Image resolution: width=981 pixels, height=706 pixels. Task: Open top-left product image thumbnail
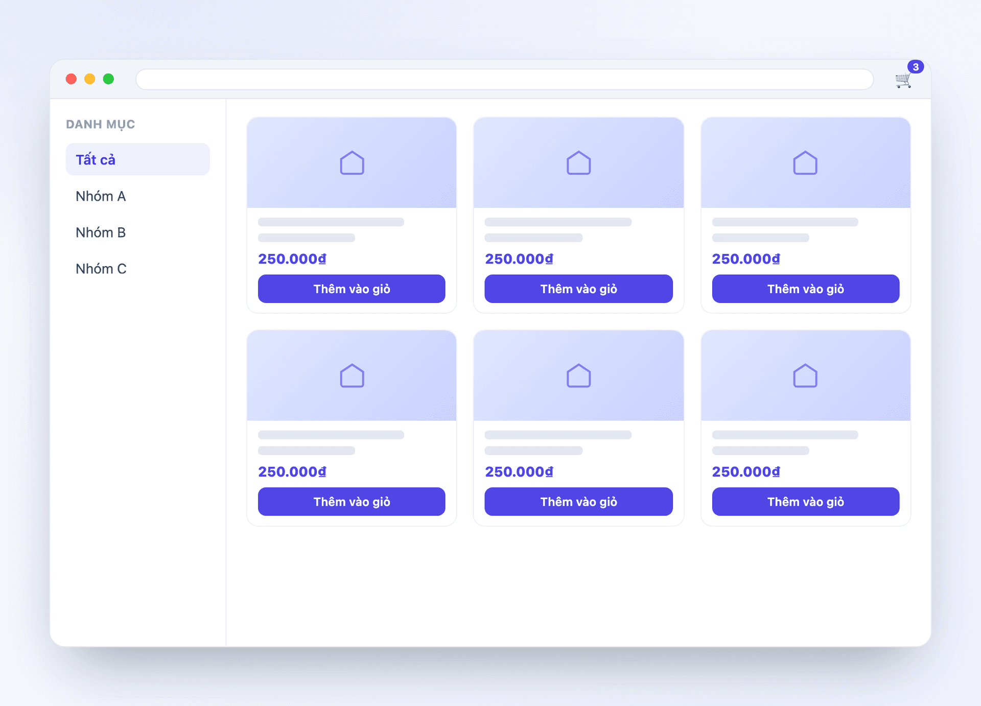pyautogui.click(x=352, y=163)
